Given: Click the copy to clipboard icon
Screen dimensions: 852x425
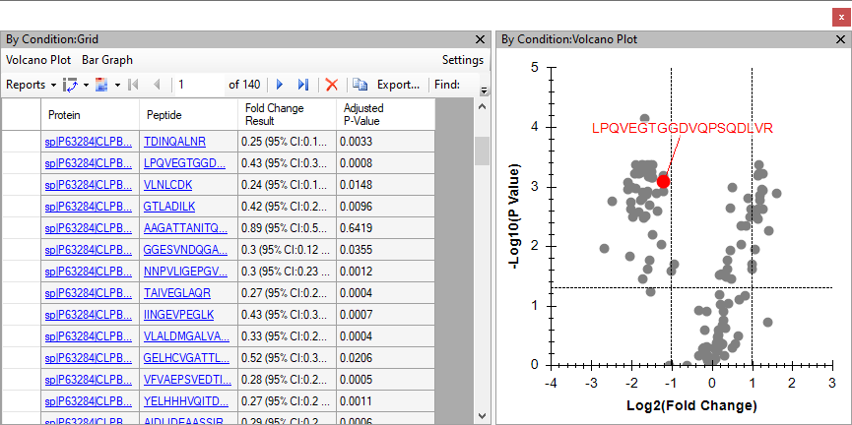Looking at the screenshot, I should (360, 85).
